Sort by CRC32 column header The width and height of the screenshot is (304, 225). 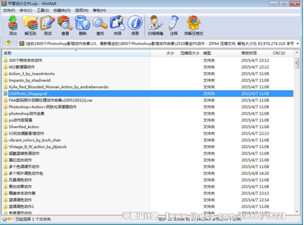[282, 53]
